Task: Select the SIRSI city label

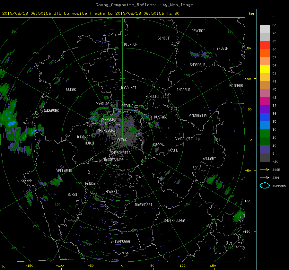Action: pos(73,195)
